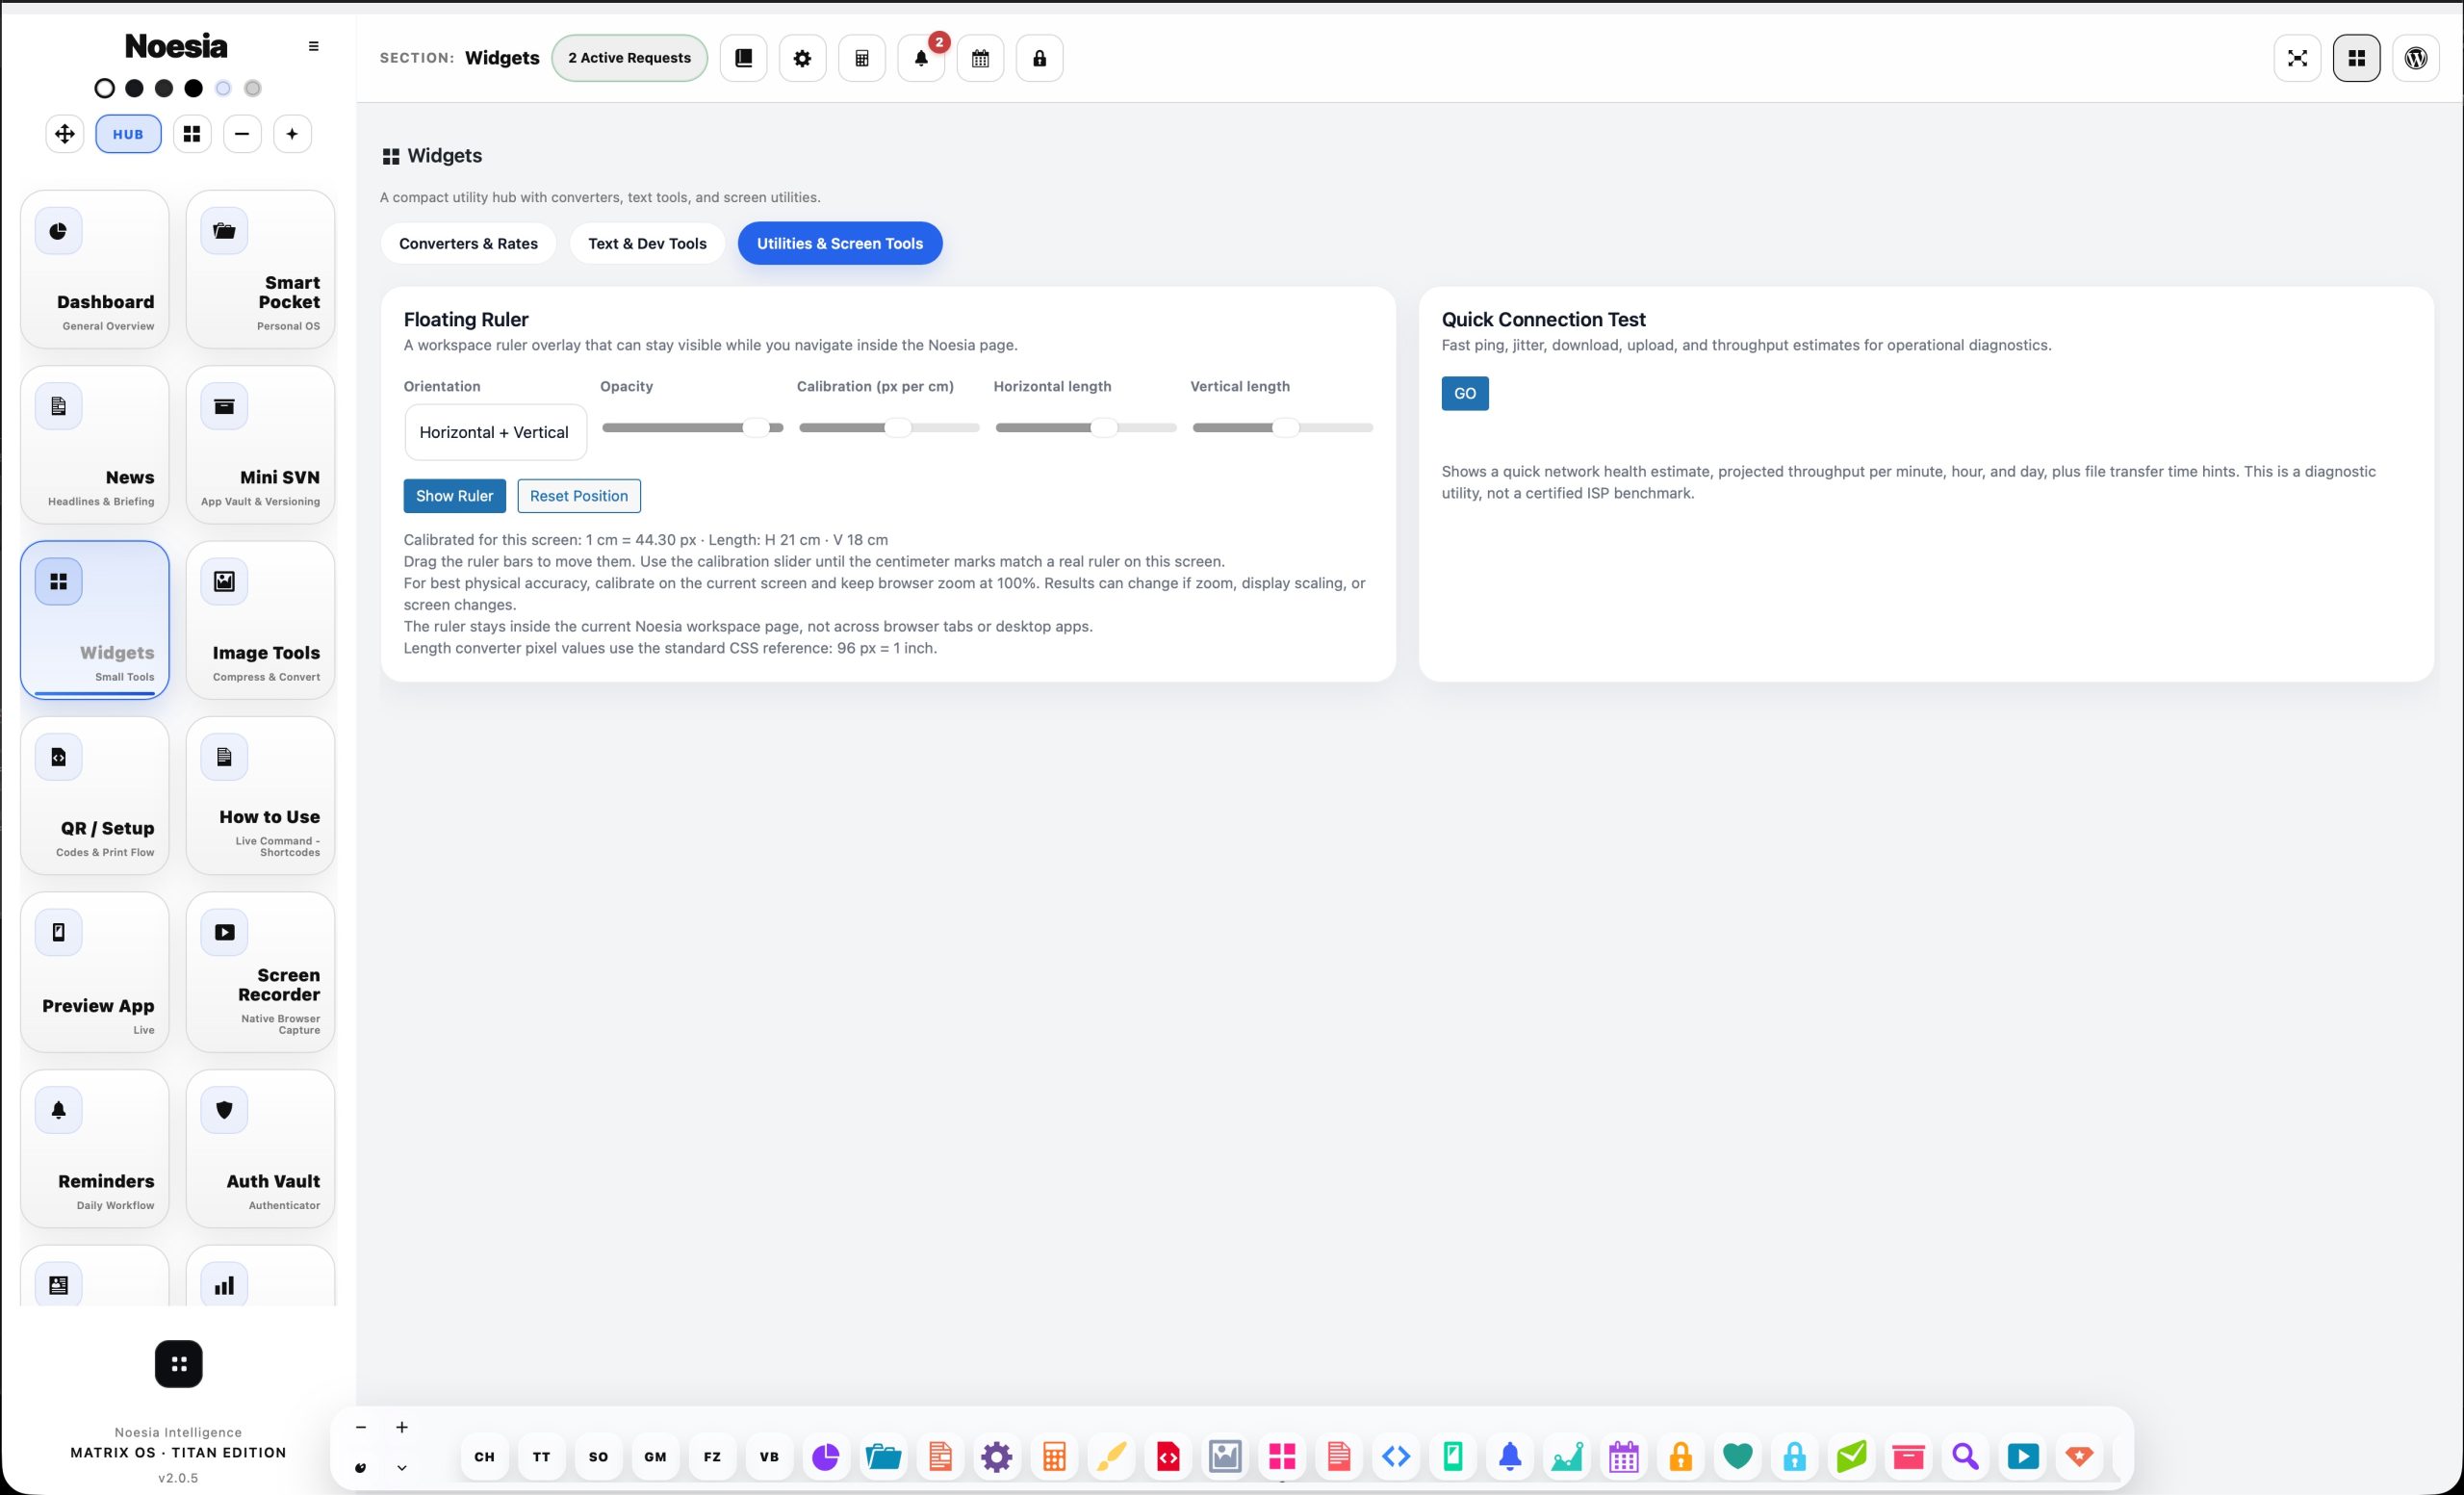The image size is (2464, 1495).
Task: Click the teal heart dock icon
Action: point(1737,1457)
